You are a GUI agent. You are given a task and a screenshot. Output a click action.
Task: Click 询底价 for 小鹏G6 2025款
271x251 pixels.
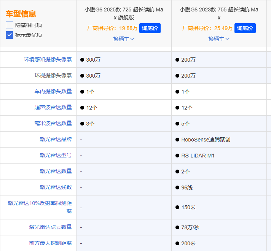point(150,28)
